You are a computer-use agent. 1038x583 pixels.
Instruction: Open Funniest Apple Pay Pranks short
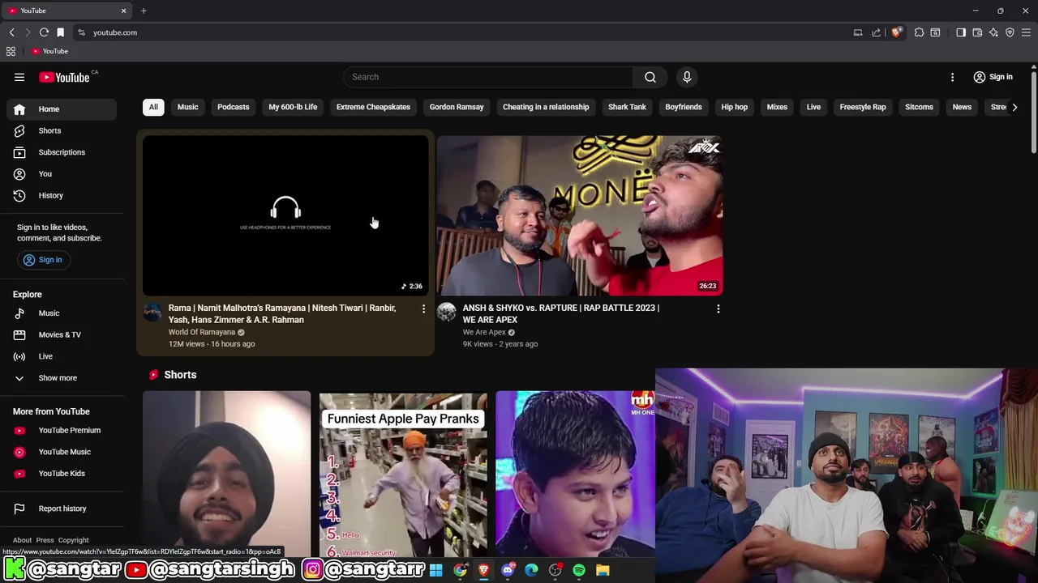pos(403,475)
